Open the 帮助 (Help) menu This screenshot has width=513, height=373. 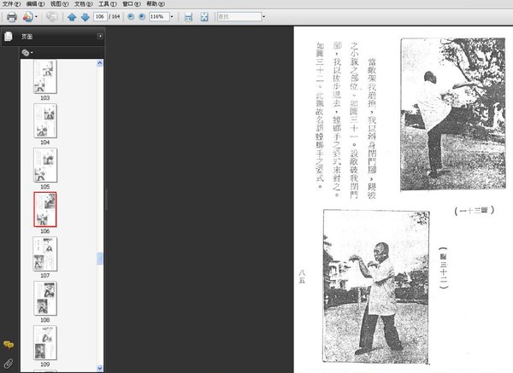tap(156, 4)
